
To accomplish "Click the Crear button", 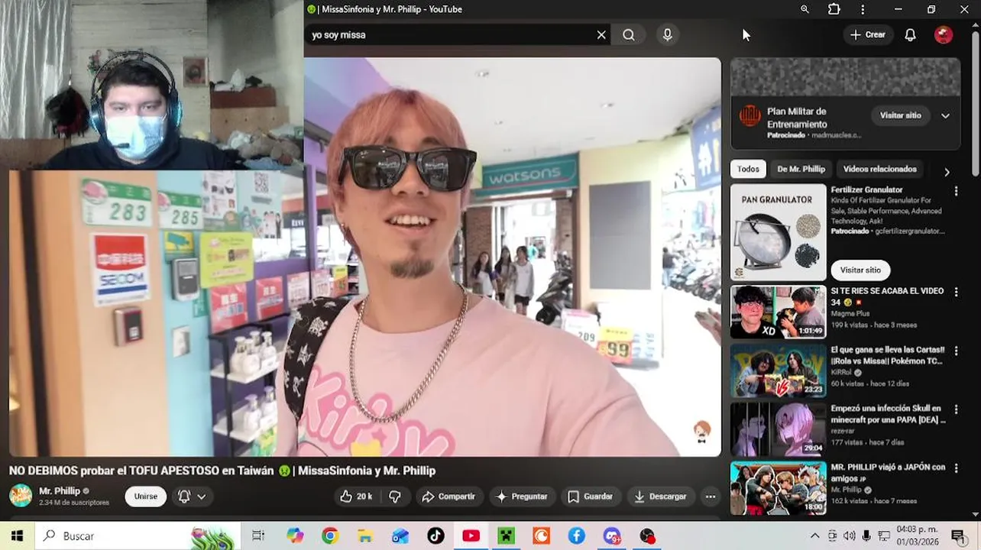I will (868, 35).
